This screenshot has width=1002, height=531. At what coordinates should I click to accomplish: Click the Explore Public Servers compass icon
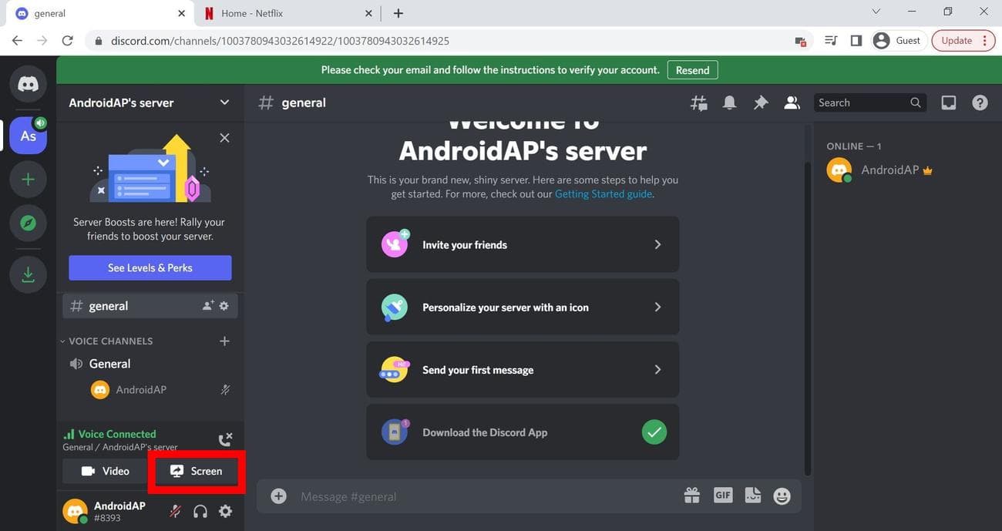click(28, 222)
